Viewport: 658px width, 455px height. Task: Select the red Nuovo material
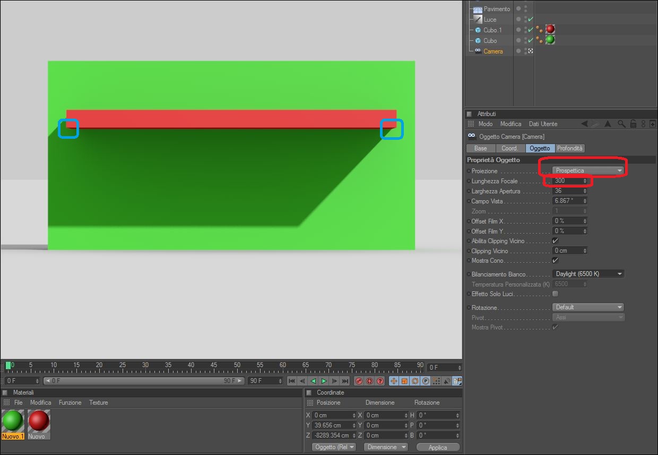[38, 424]
